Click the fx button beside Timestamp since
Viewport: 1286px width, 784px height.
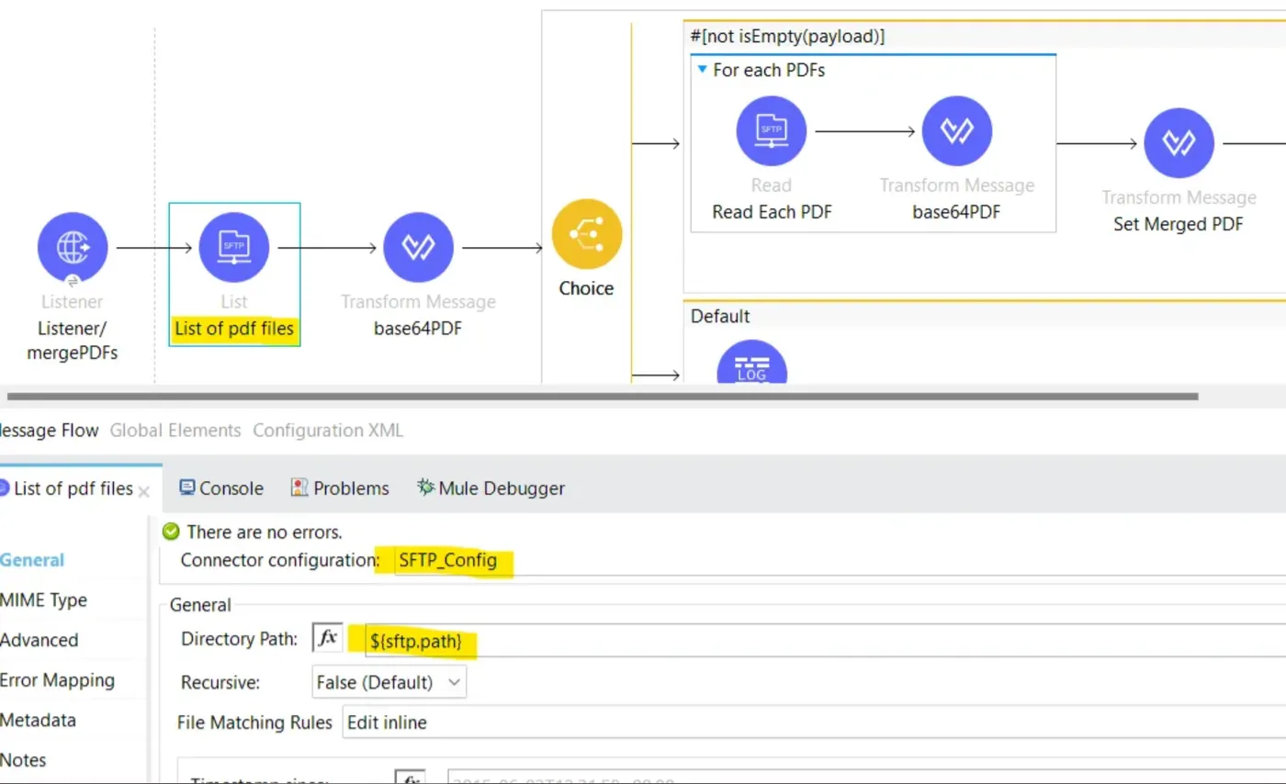click(410, 777)
